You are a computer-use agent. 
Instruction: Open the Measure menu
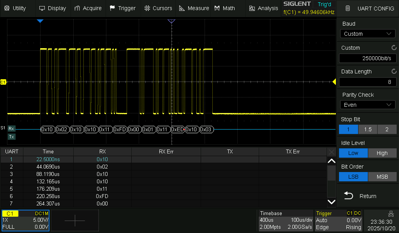tap(194, 8)
